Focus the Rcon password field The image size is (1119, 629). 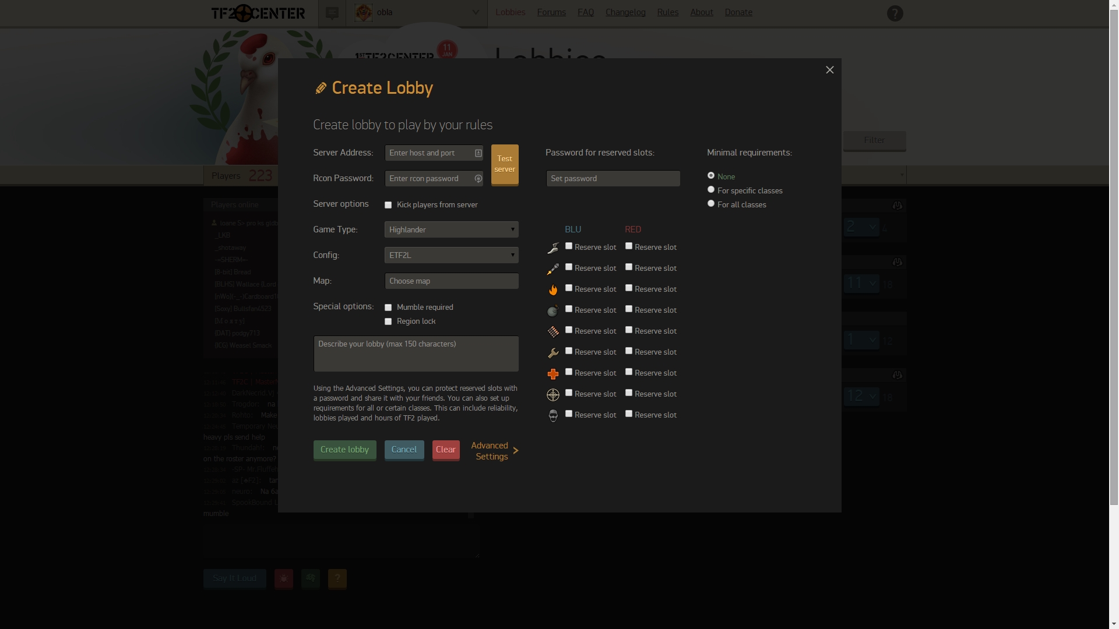pyautogui.click(x=434, y=179)
